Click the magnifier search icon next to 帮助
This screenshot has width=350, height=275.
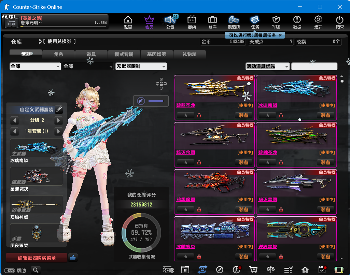click(36, 270)
